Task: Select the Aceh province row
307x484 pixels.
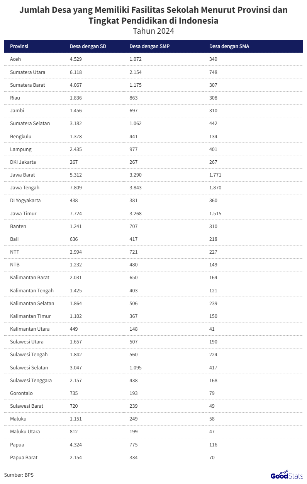Action: (15, 59)
